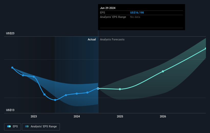Screen dimensions: 210x133
Task: Toggle the EPS legend series
Action: [13, 127]
